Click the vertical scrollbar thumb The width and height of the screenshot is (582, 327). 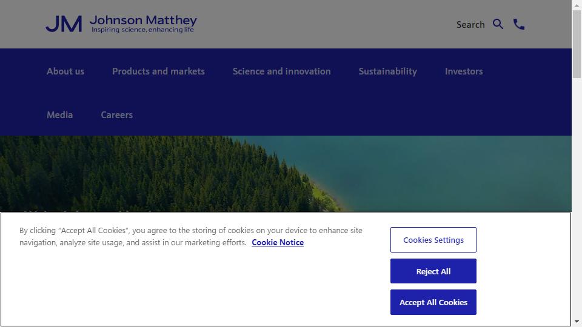[x=577, y=42]
